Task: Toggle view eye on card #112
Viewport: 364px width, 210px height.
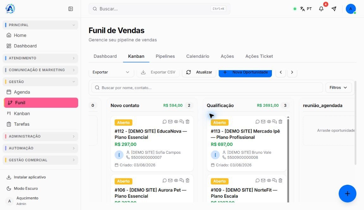Action: tap(176, 122)
